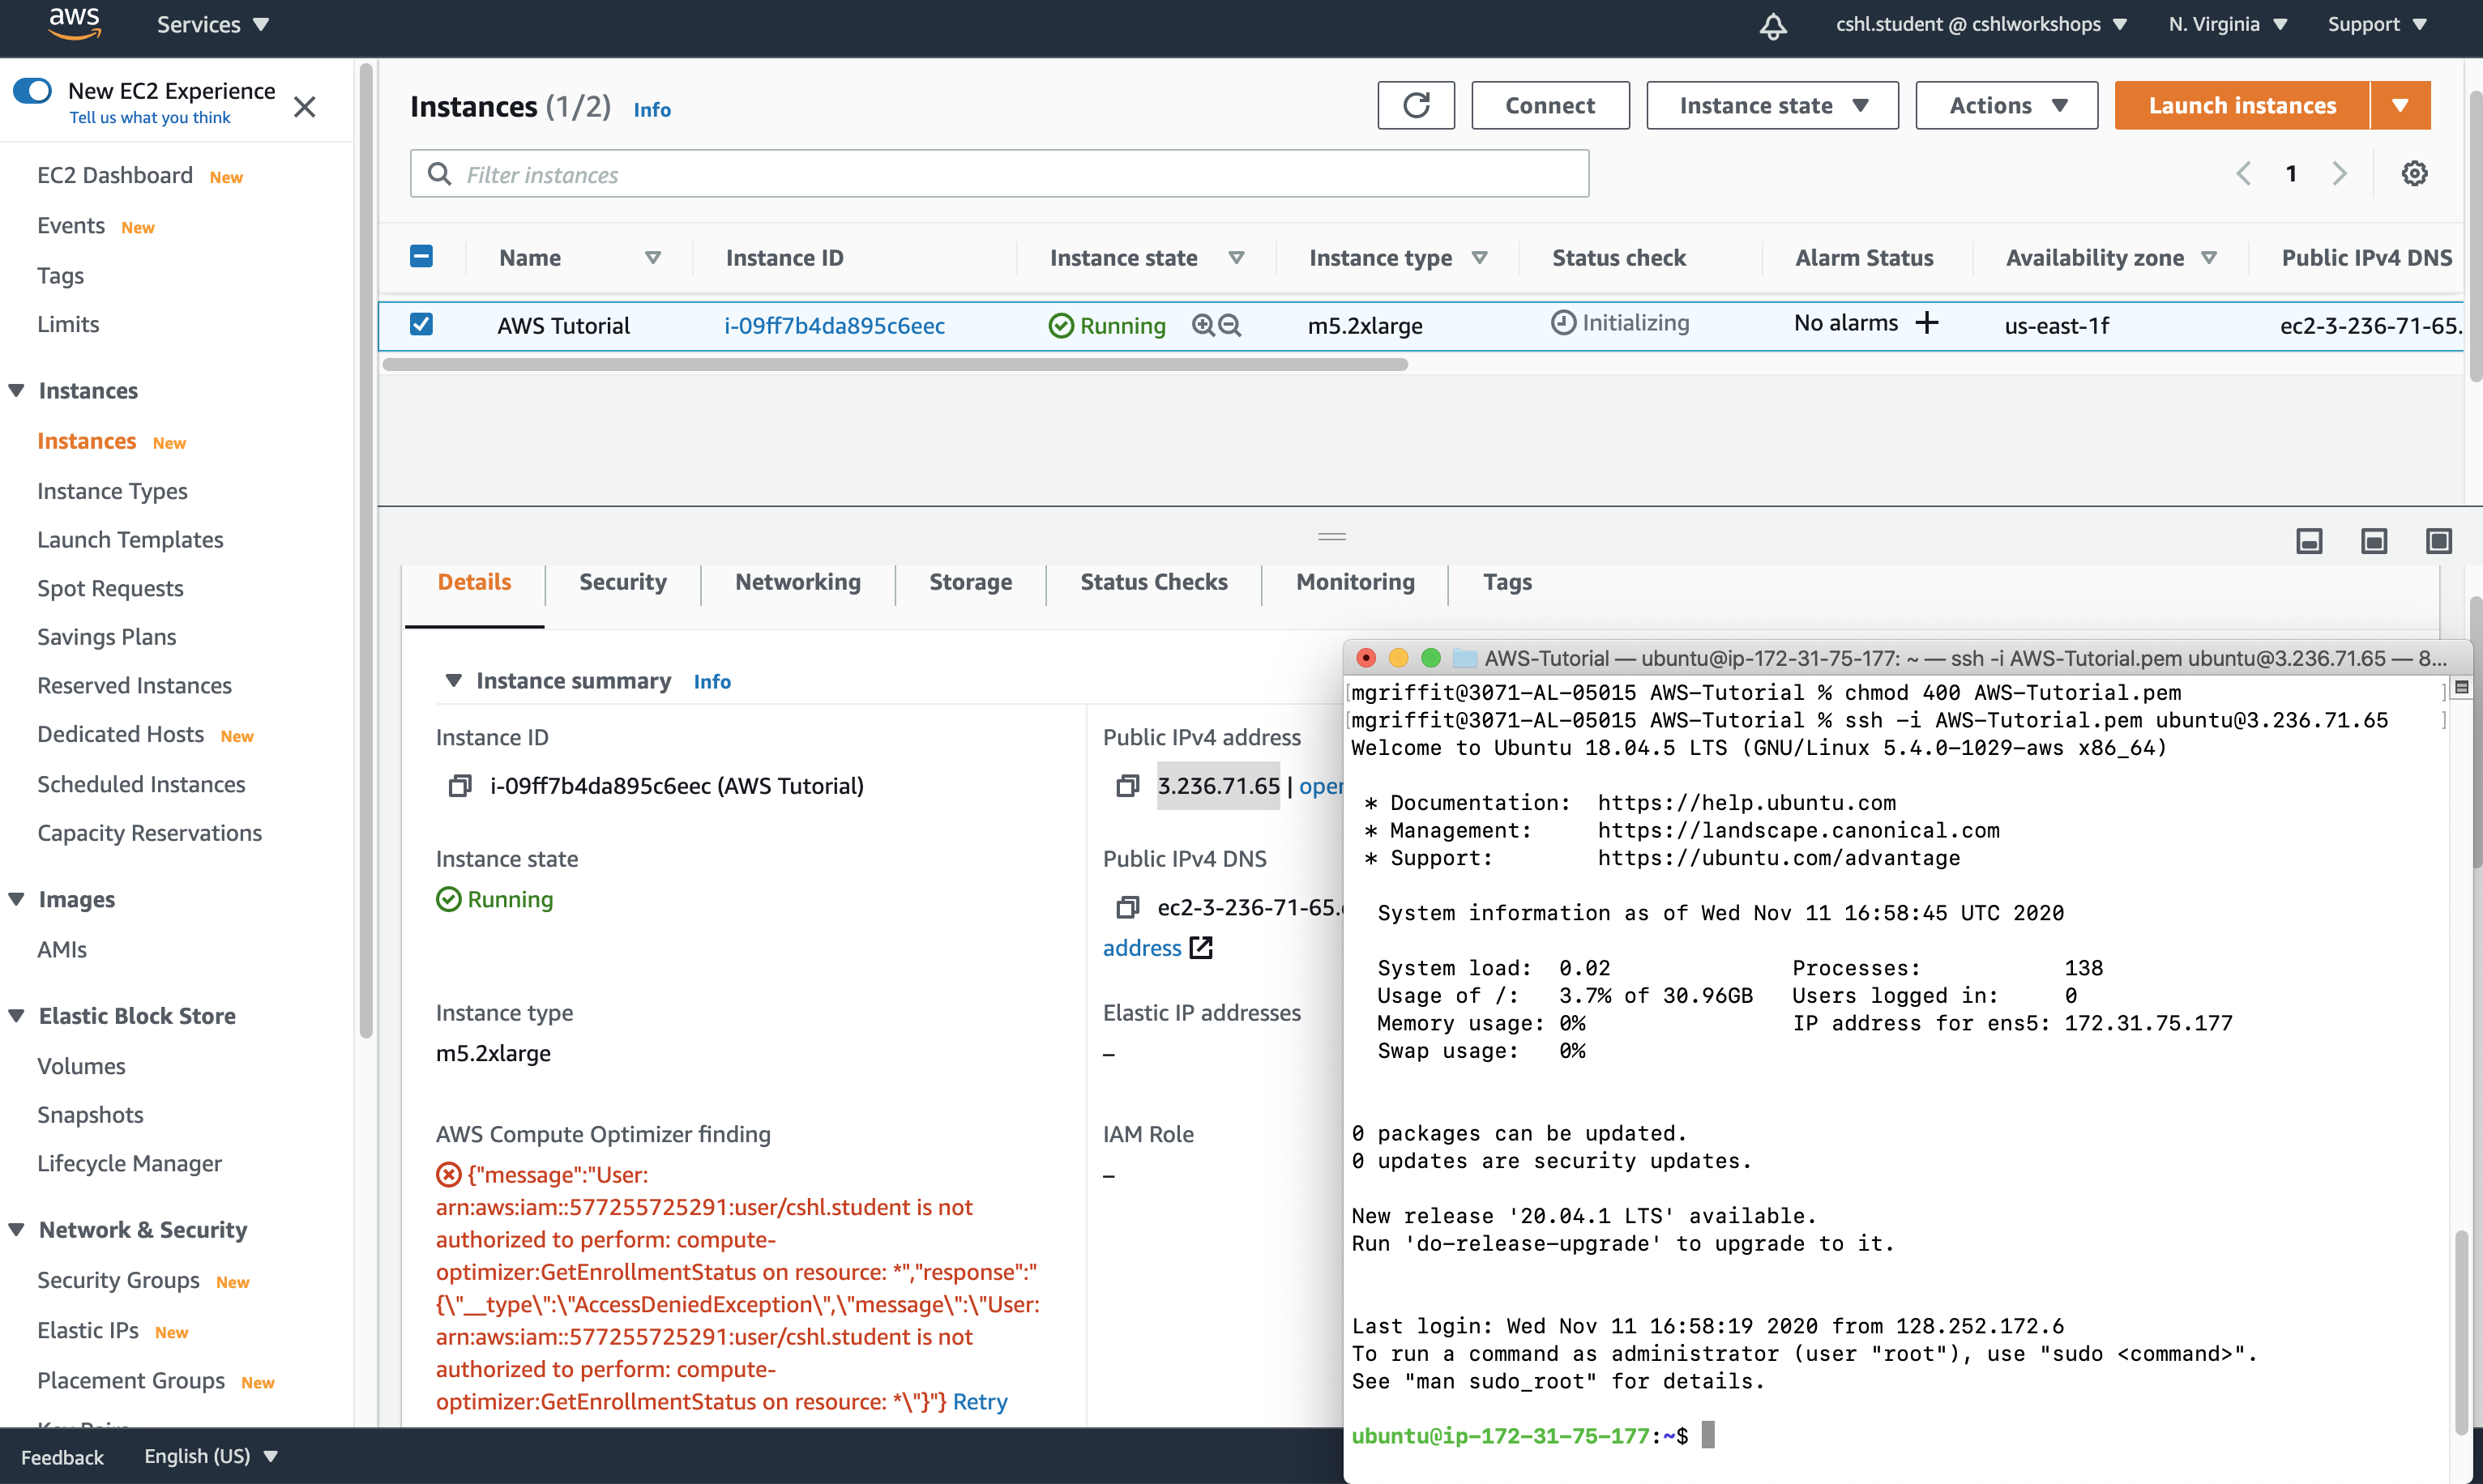Switch to the Monitoring tab
Viewport: 2483px width, 1484px height.
[x=1353, y=582]
